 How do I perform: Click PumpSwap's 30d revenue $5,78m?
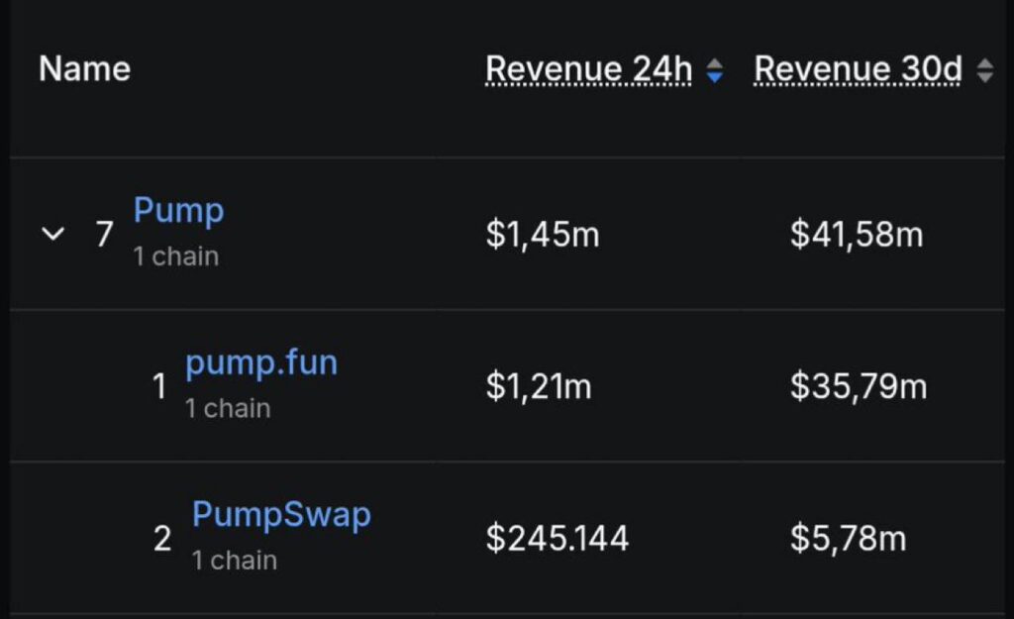point(848,539)
